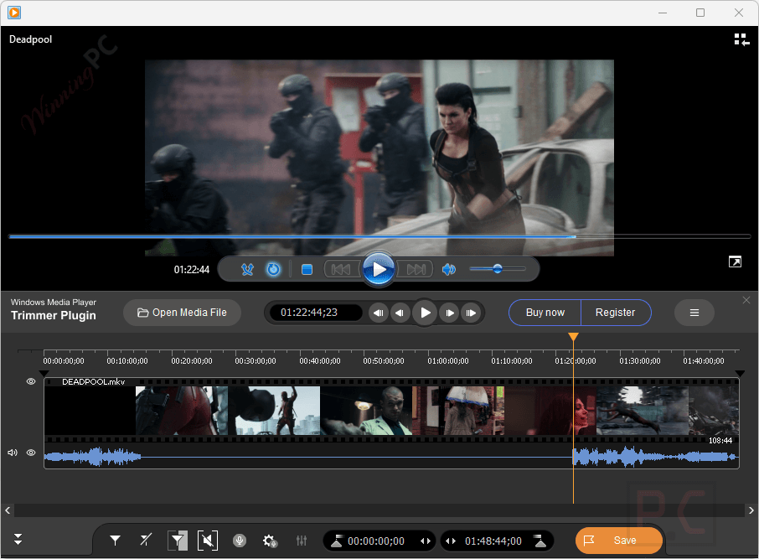Close the Trimmer Plugin panel
Image resolution: width=759 pixels, height=559 pixels.
tap(746, 300)
